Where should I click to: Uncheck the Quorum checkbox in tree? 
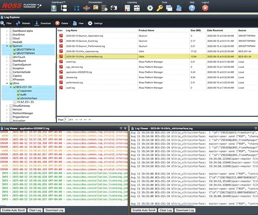coord(11,46)
